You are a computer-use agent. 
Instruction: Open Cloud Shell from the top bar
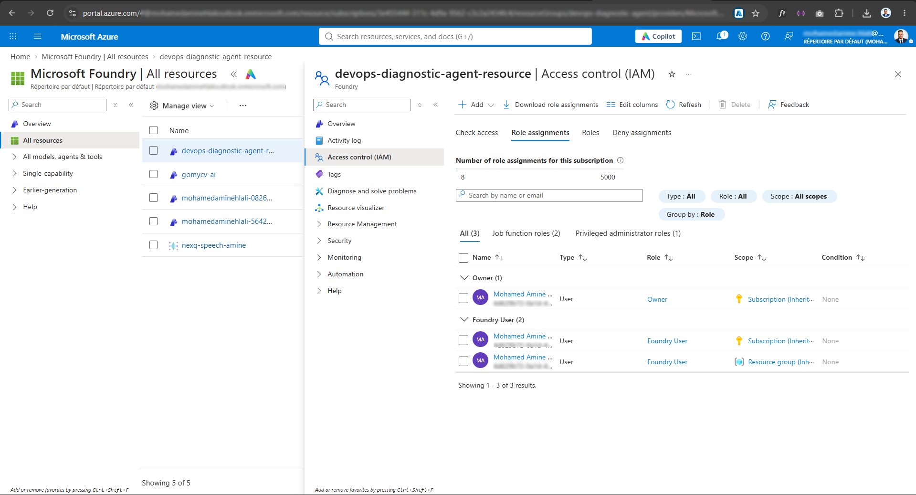click(696, 36)
